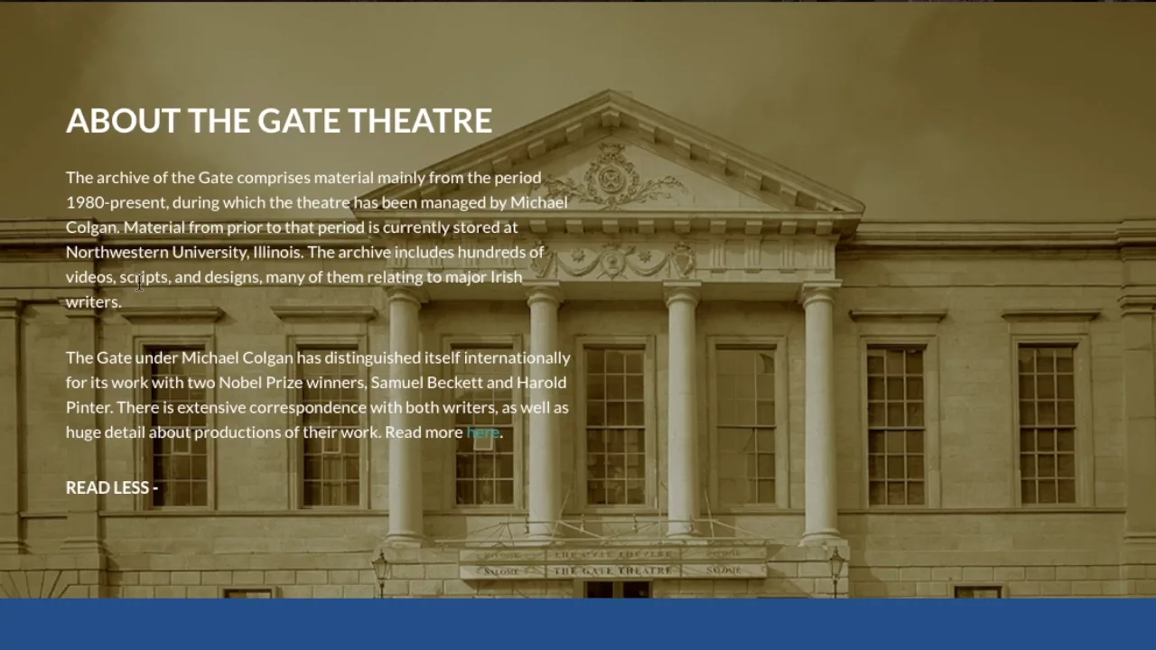The width and height of the screenshot is (1156, 650).
Task: Click the paragraph beginning 'The Gate under Michael Colgan'
Action: tap(318, 395)
